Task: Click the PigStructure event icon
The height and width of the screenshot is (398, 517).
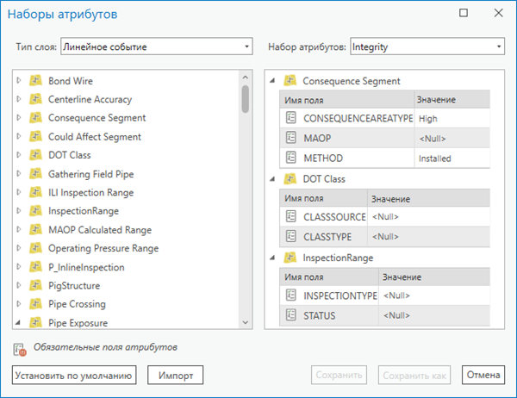Action: (36, 285)
